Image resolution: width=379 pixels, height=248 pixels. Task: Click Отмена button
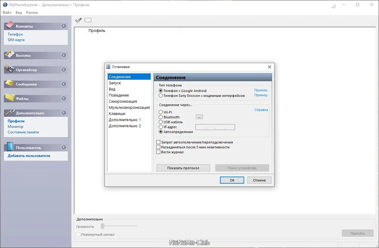[259, 180]
